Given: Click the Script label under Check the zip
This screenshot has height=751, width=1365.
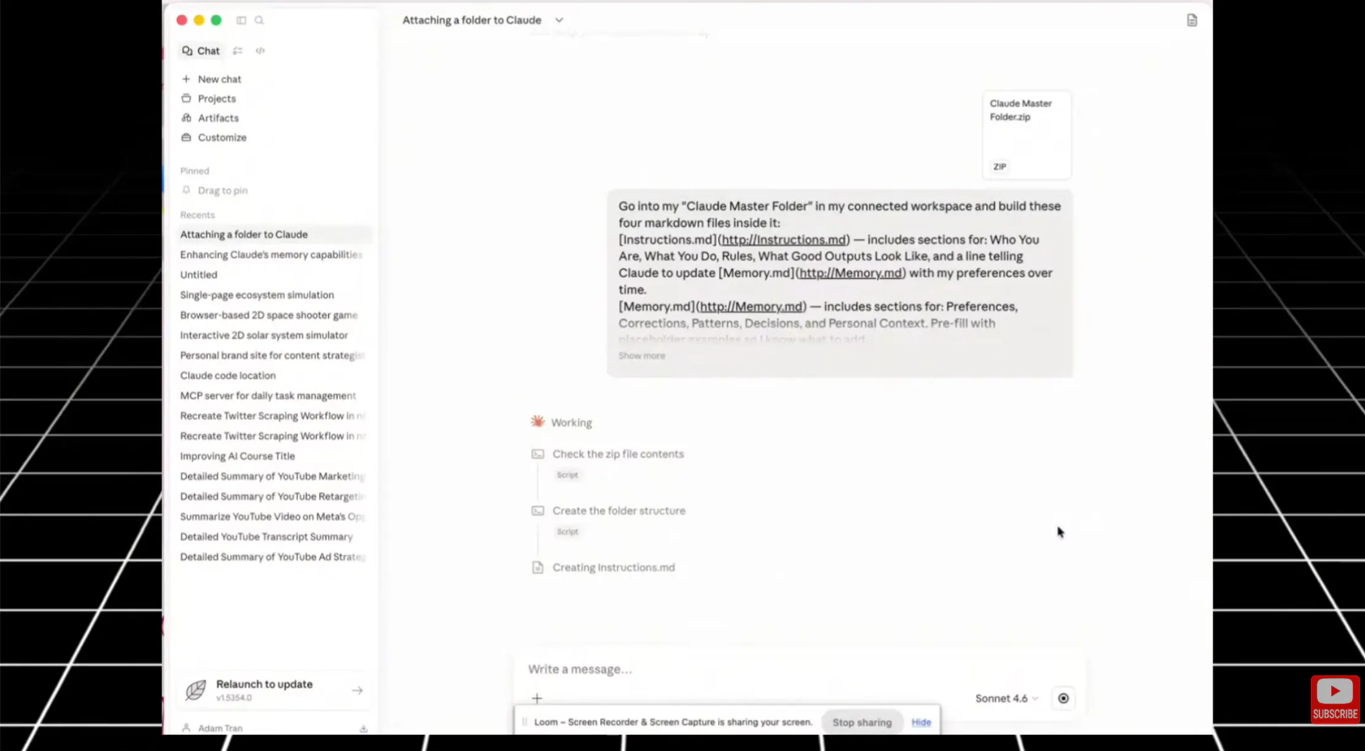Looking at the screenshot, I should [567, 475].
